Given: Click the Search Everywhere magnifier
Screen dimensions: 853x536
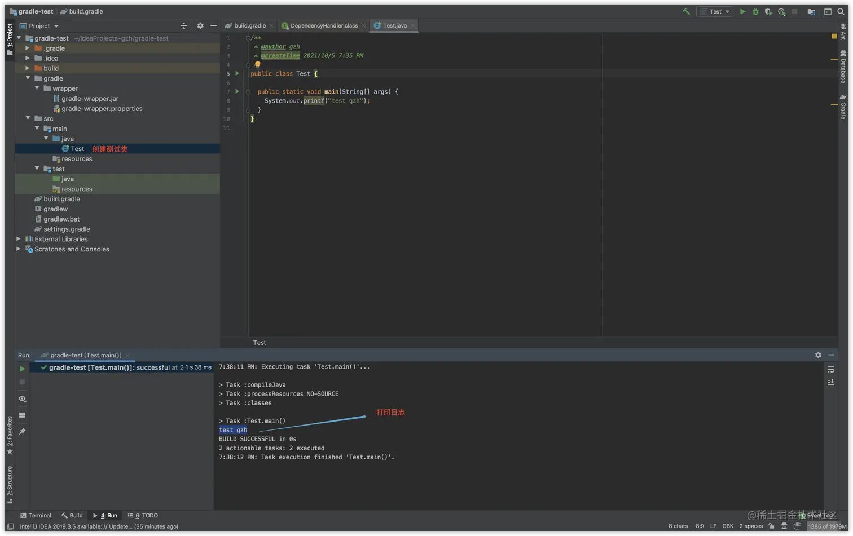Looking at the screenshot, I should [x=841, y=11].
